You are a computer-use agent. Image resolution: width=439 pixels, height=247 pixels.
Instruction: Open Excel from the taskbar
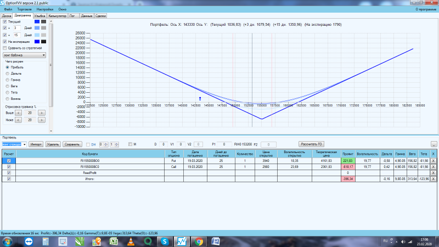click(114, 242)
